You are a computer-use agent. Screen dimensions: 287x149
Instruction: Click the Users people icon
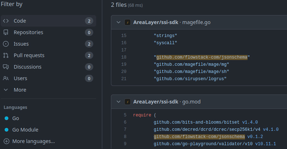pyautogui.click(x=6, y=78)
